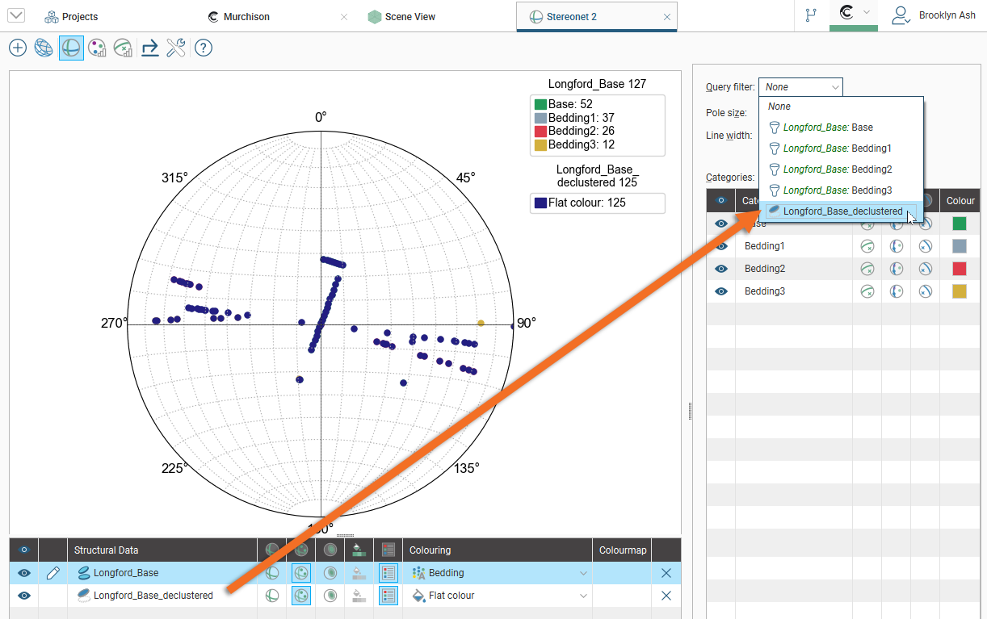The image size is (987, 619).
Task: Hide Longford_Base_declustered using its eye icon
Action: 24,596
